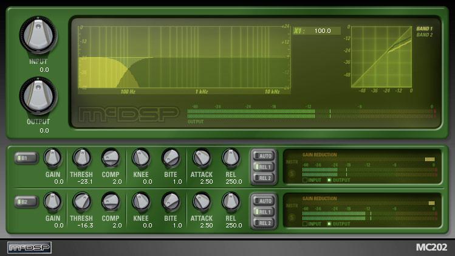Select REL 1 mode for Band 1
The height and width of the screenshot is (256, 455).
[x=264, y=167]
